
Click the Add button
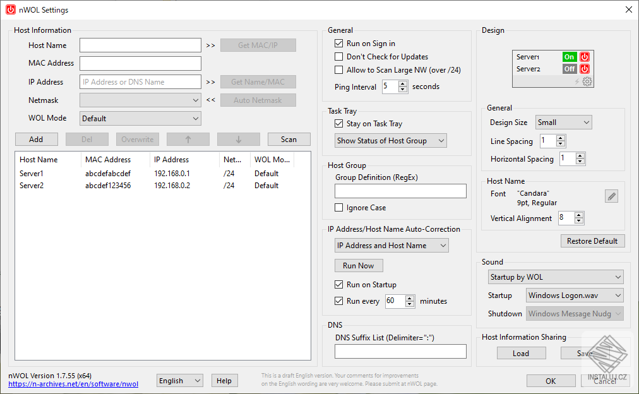(36, 140)
